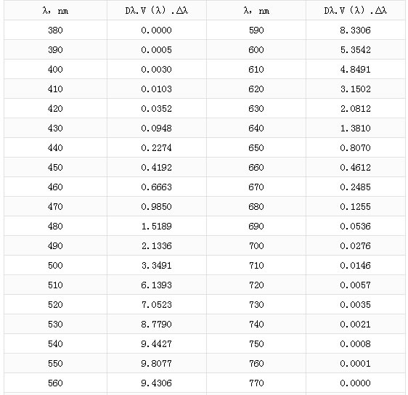Click the cell with wavelength 700
The width and height of the screenshot is (408, 395).
(256, 245)
